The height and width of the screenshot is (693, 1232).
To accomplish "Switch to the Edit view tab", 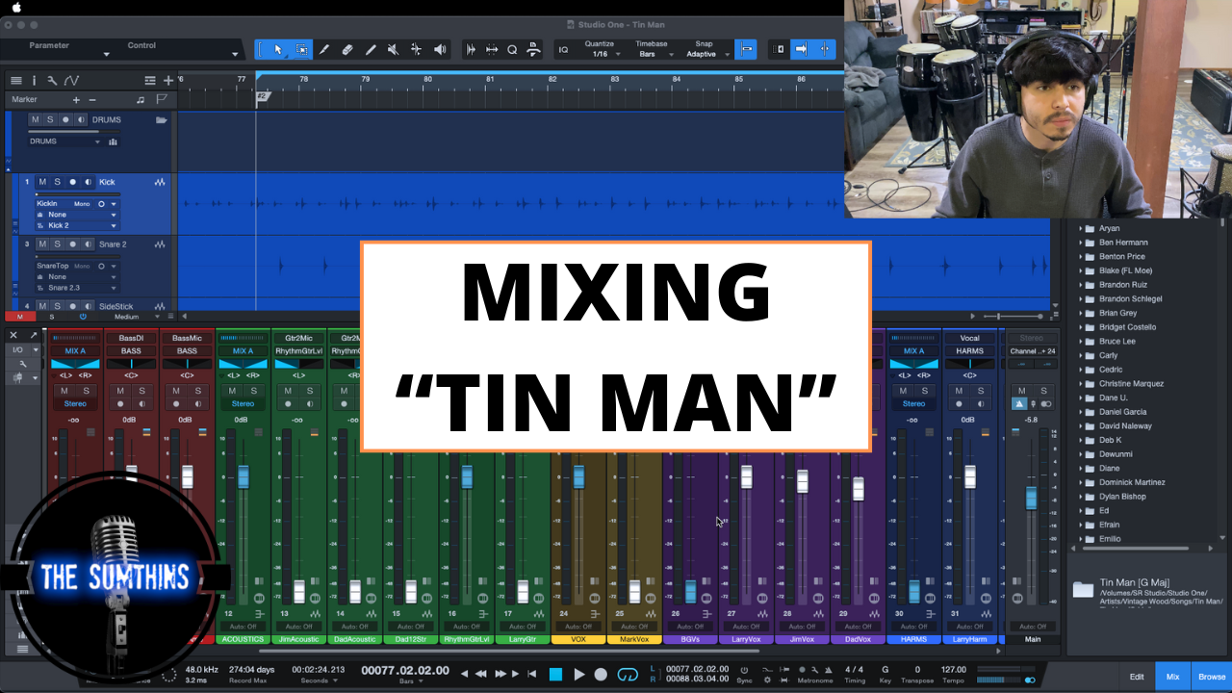I will [1136, 677].
